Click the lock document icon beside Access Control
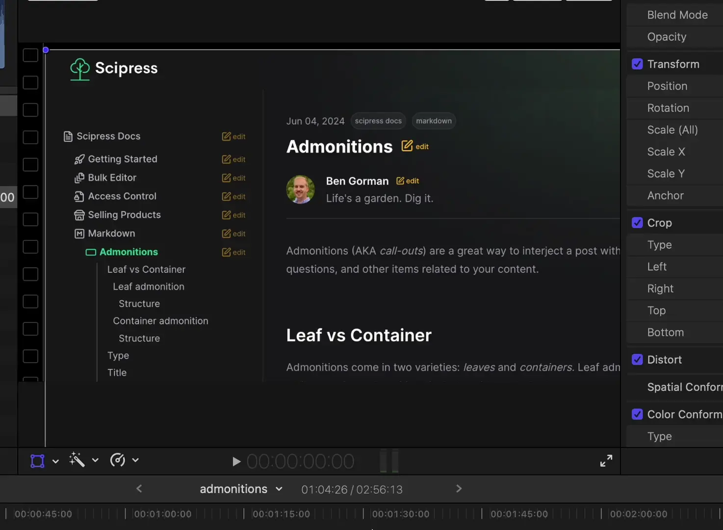This screenshot has height=530, width=723. 80,196
